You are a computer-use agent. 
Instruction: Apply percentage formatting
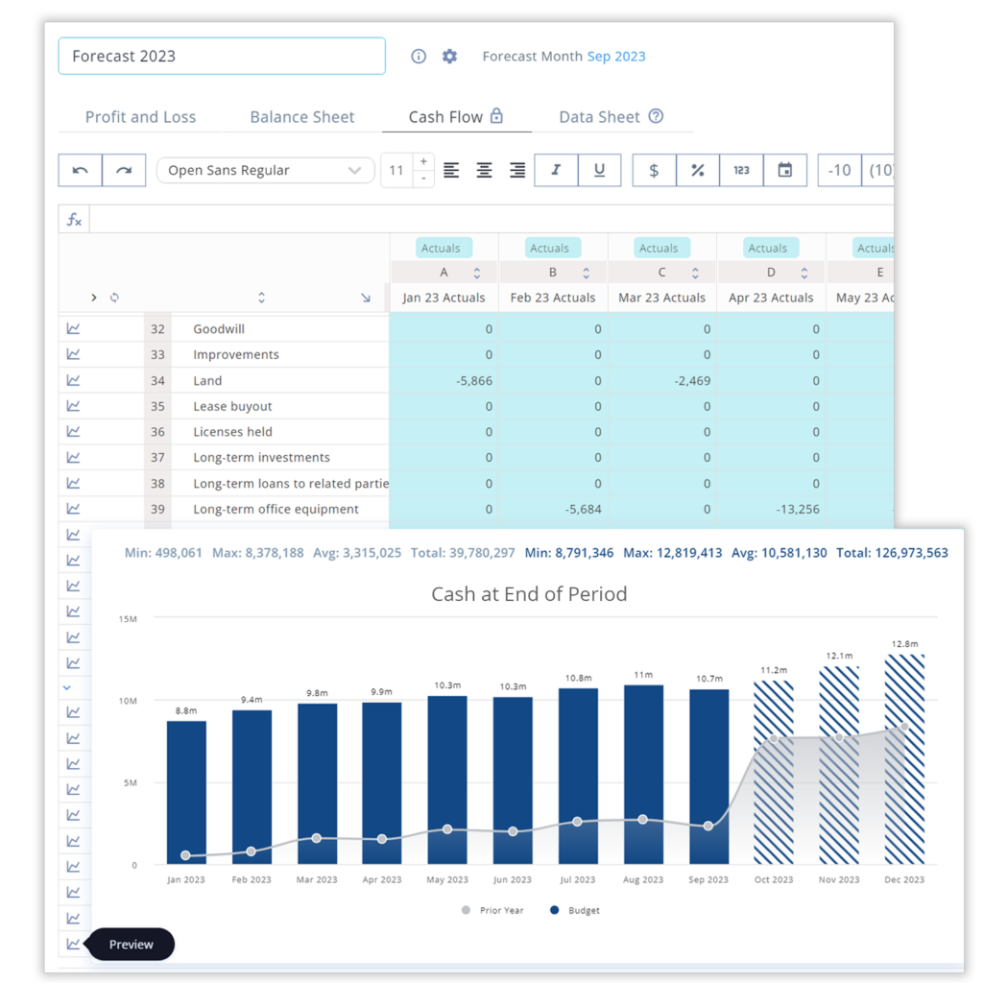[698, 170]
